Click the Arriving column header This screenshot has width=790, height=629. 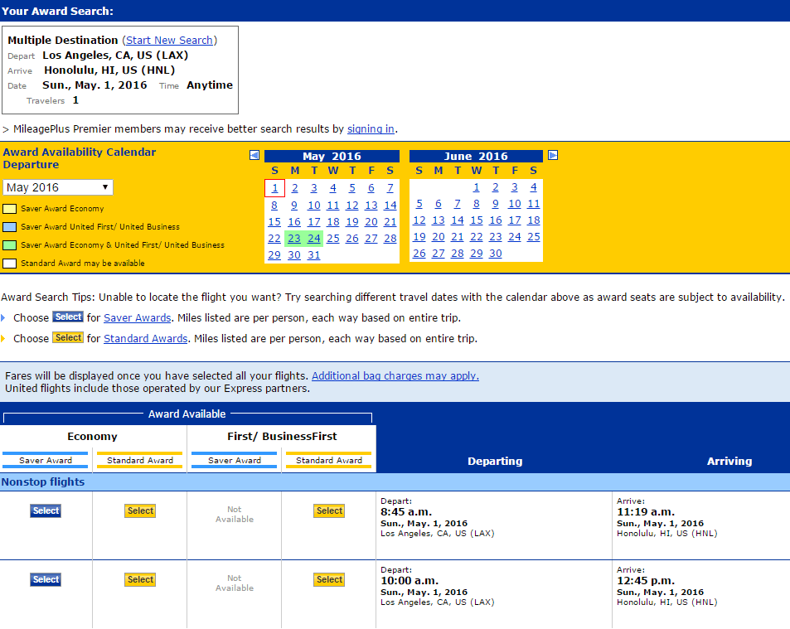point(729,462)
